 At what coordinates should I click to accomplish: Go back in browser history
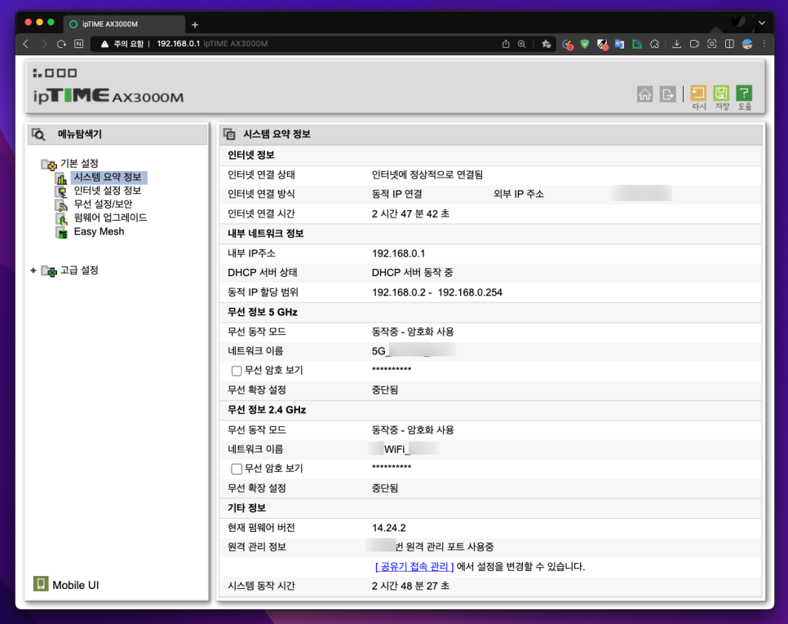pyautogui.click(x=26, y=44)
